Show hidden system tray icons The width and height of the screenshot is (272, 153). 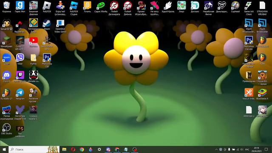click(216, 149)
